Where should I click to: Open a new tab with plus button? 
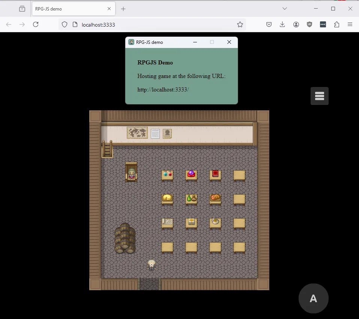tap(123, 9)
